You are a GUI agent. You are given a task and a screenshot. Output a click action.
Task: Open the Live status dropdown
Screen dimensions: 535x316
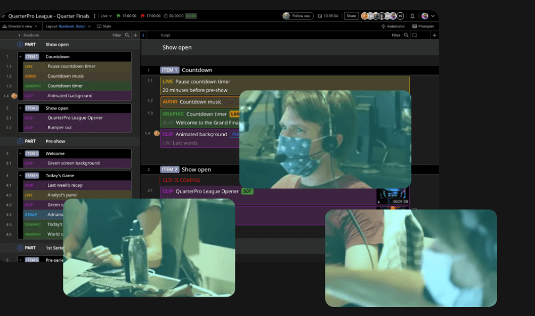106,16
